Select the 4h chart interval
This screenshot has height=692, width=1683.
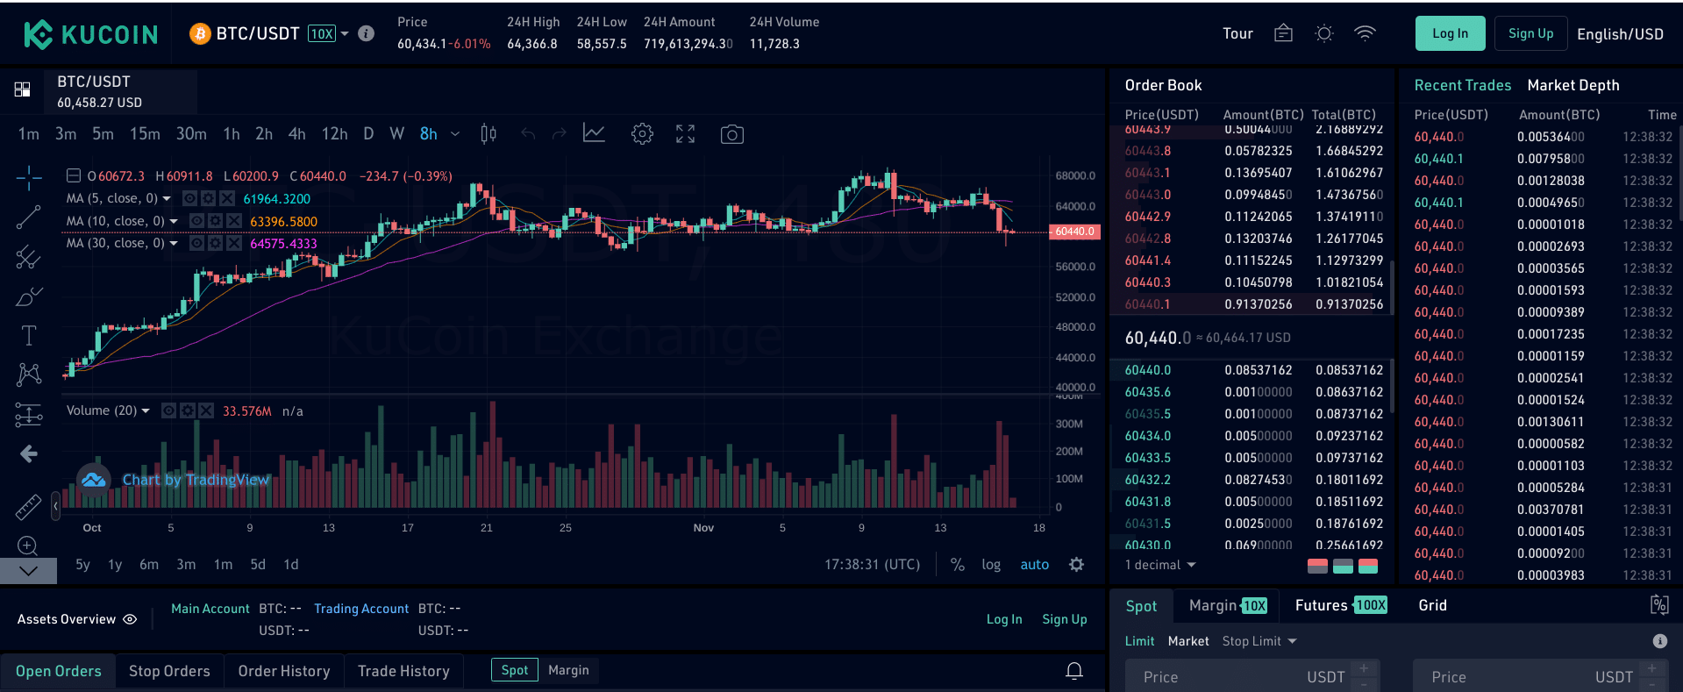pyautogui.click(x=297, y=134)
